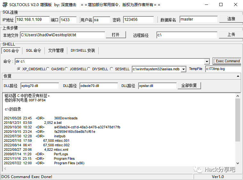Click the PerfLogs directory entry
Viewport: 243px width, 180px height.
click(61, 154)
